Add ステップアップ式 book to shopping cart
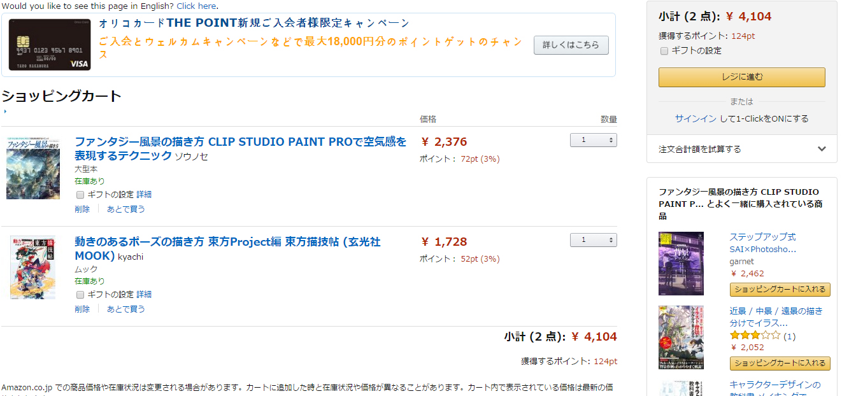This screenshot has width=842, height=396. tap(780, 290)
